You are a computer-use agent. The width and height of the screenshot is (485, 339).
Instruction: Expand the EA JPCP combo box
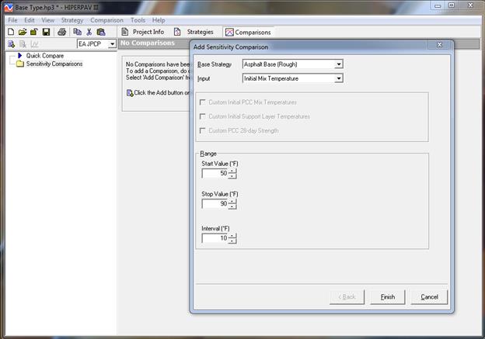click(112, 44)
